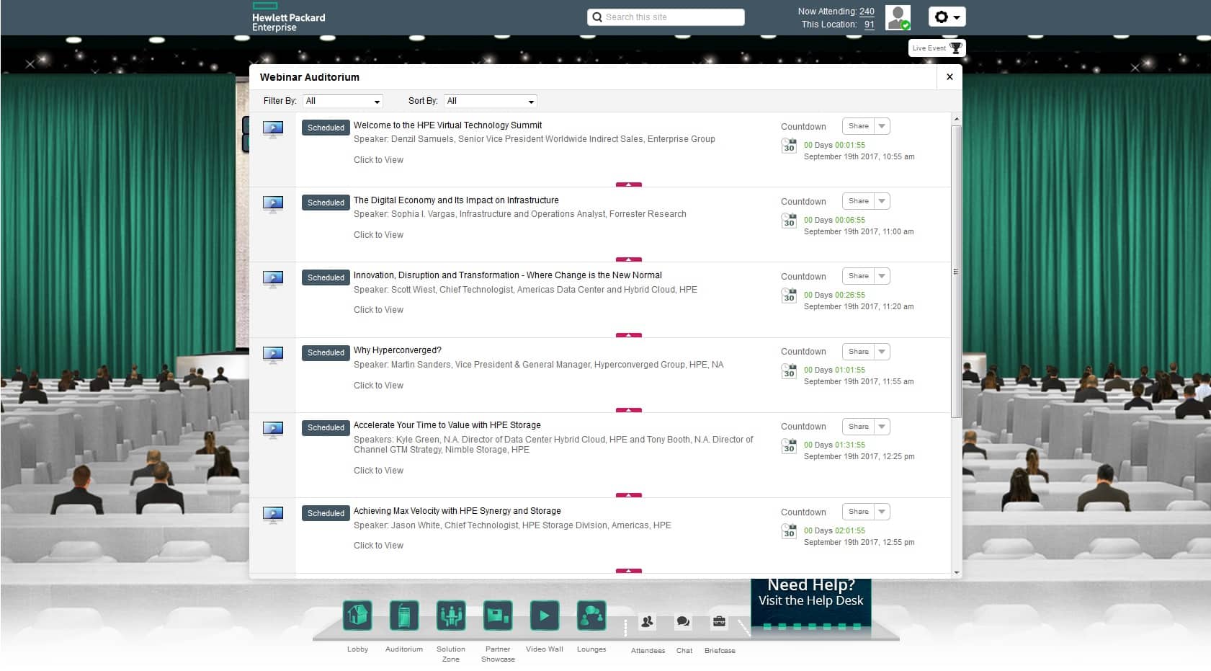The height and width of the screenshot is (671, 1211).
Task: Collapse the Accelerate Your Time pink arrow
Action: click(x=629, y=495)
